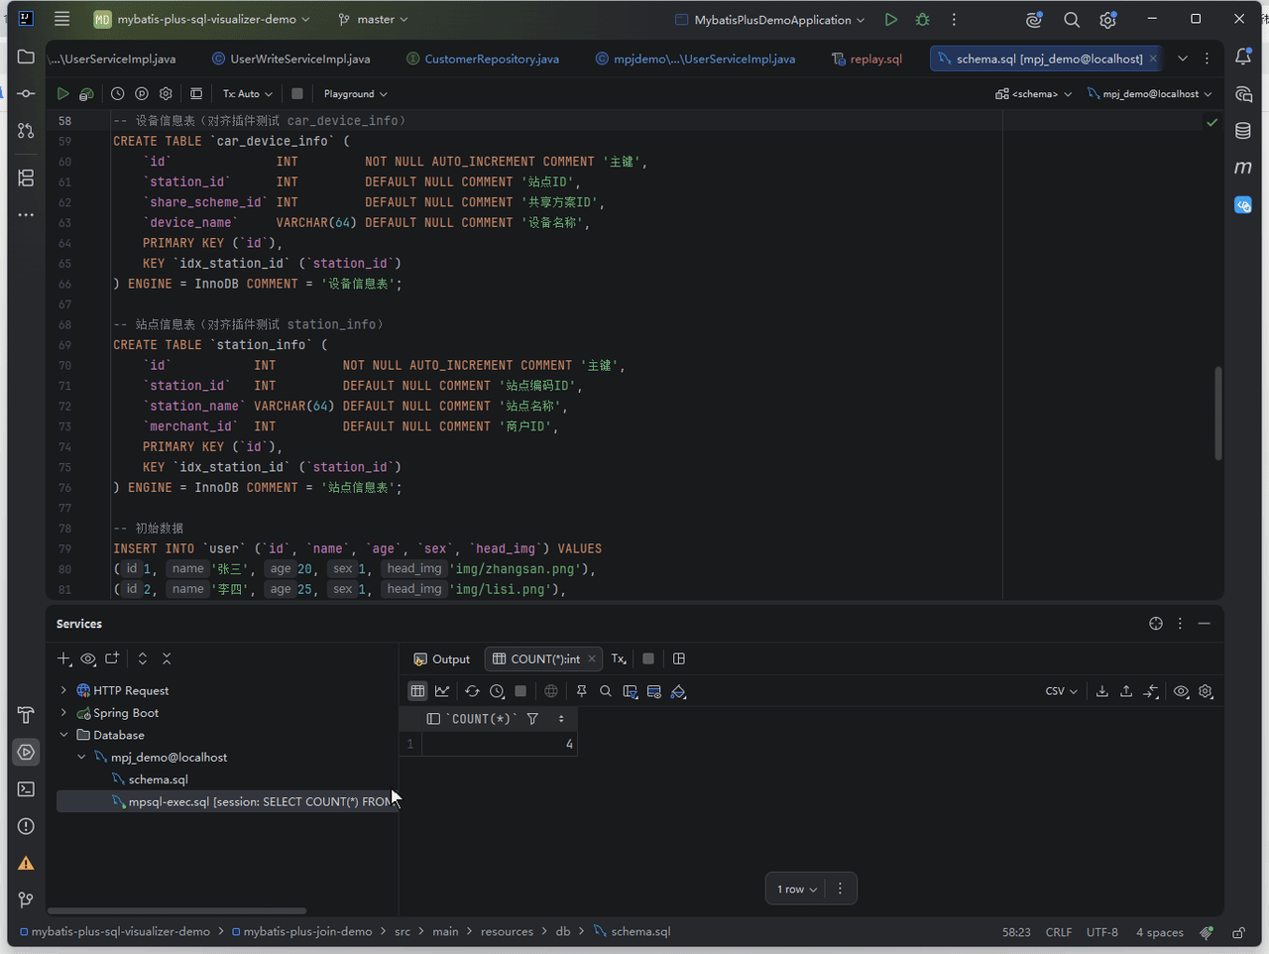
Task: Toggle the table view of the result
Action: [x=417, y=691]
